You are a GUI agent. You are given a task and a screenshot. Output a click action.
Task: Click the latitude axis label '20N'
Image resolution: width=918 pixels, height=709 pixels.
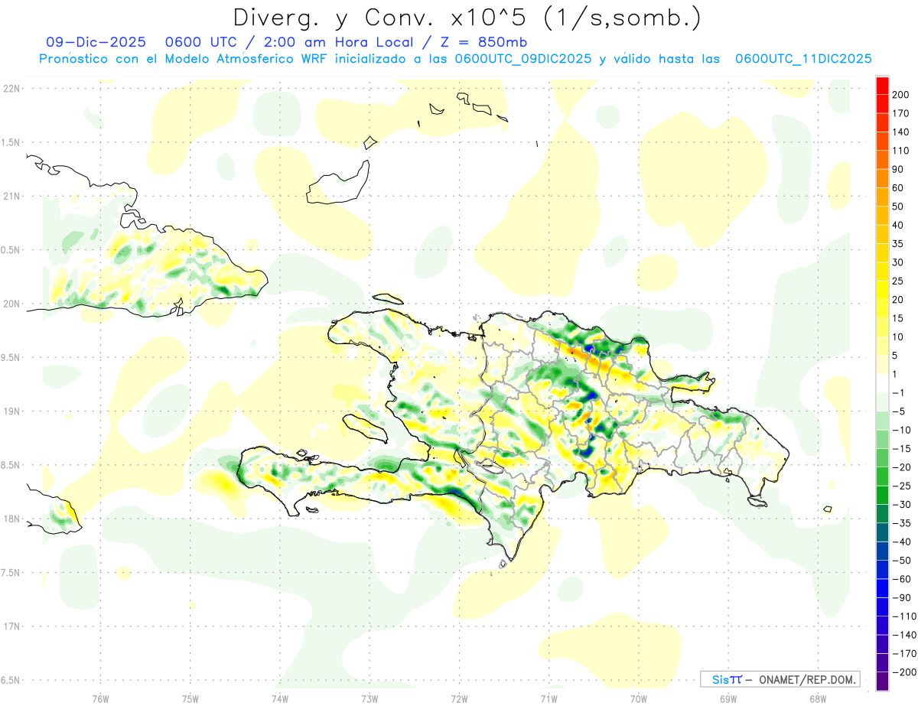(x=11, y=304)
